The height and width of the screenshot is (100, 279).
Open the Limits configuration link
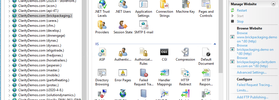242,90
